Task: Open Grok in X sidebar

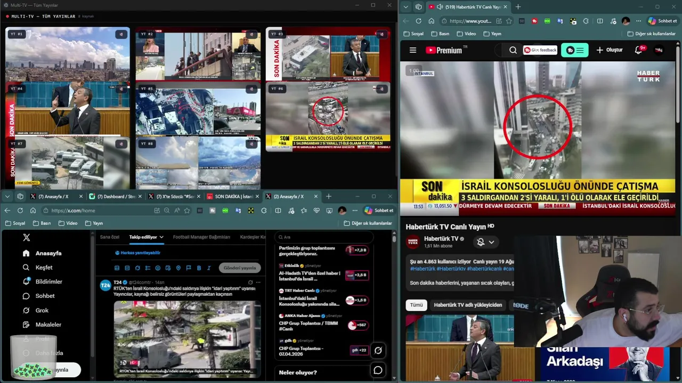Action: pyautogui.click(x=35, y=310)
